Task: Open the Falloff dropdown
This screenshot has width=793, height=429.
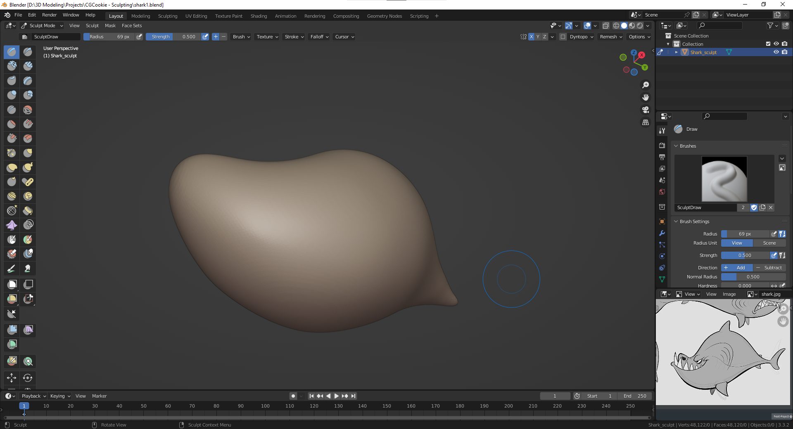Action: click(x=319, y=37)
